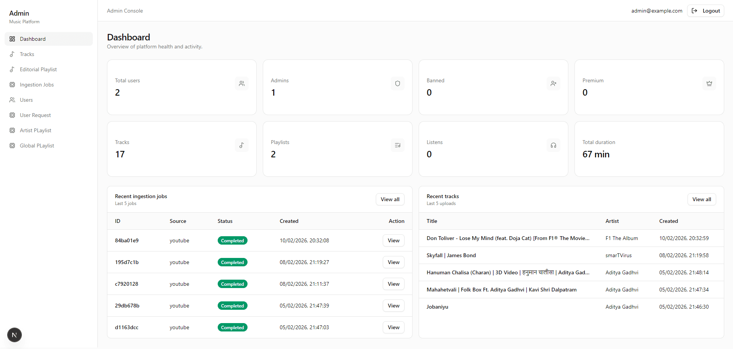Click the Artist PLaylist chip icon
Screen dimensions: 733x349
point(12,130)
